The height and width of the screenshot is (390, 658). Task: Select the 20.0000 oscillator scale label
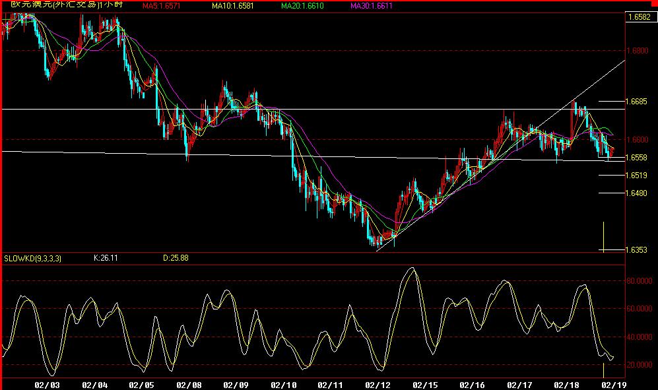640,365
